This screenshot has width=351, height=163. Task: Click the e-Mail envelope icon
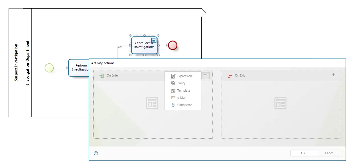tap(173, 98)
